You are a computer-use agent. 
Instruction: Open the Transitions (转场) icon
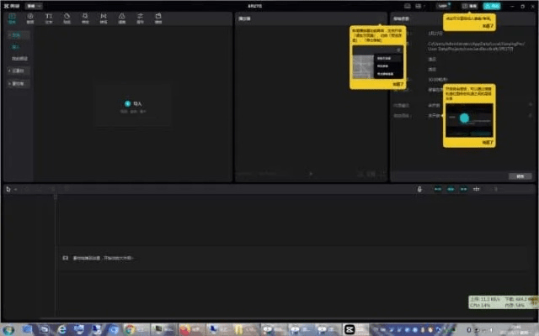[x=104, y=18]
